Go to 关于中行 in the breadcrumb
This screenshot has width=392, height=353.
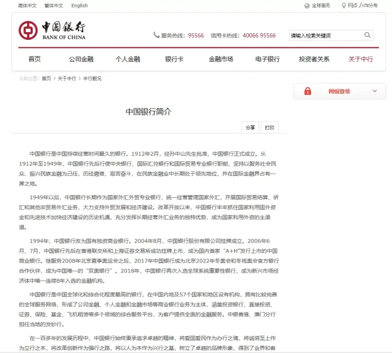(67, 78)
